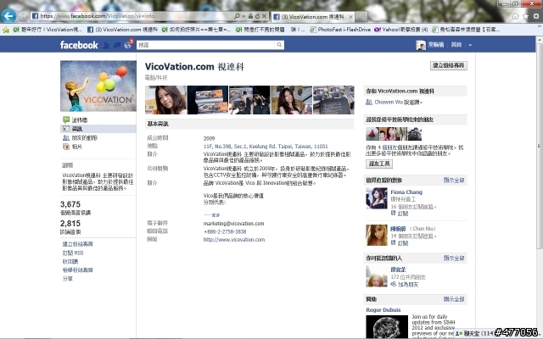Click the magnifier search icon in address bar
This screenshot has height=339, width=543.
coord(237,16)
